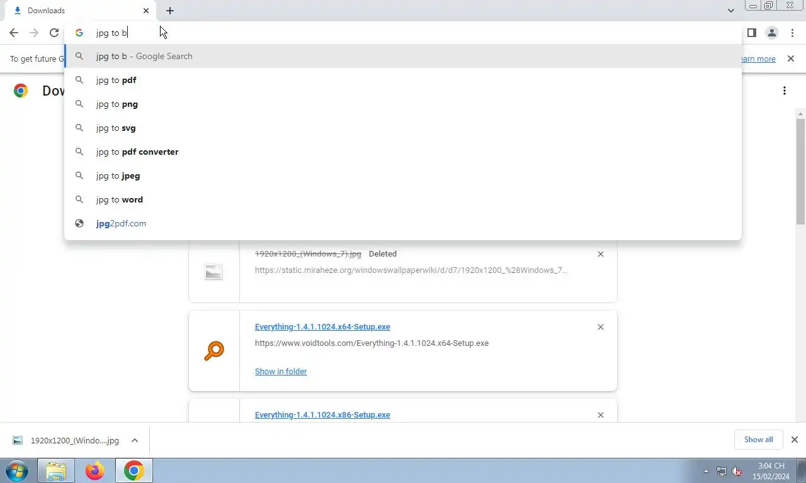This screenshot has width=806, height=483.
Task: Remove the Everything x86 Setup entry
Action: pyautogui.click(x=601, y=415)
